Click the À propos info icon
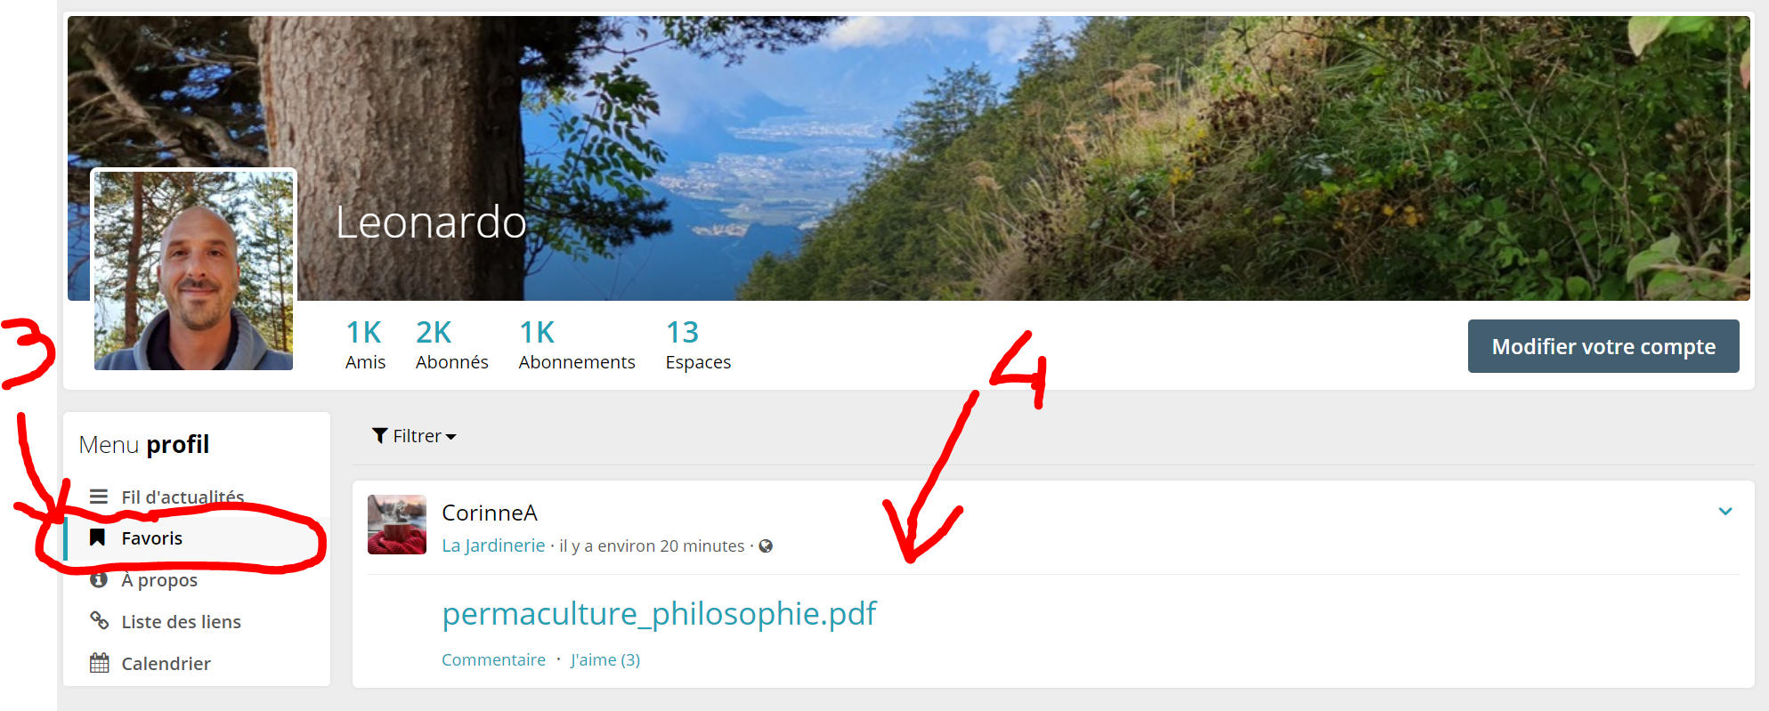This screenshot has width=1769, height=711. (99, 580)
